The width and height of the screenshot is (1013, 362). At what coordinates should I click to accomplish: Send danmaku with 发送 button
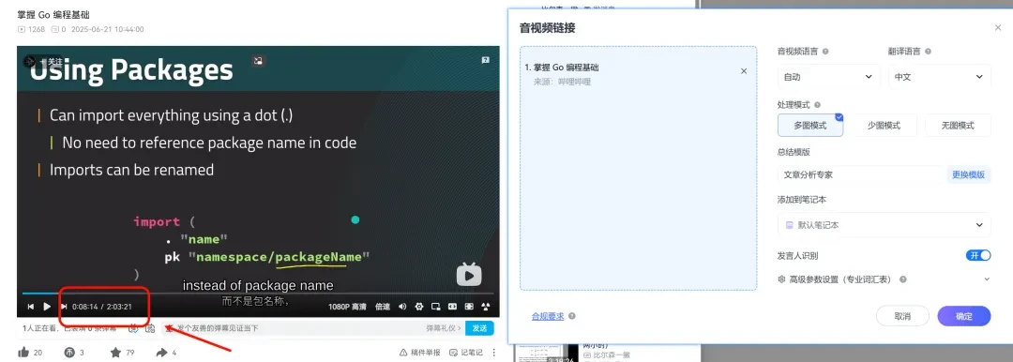coord(479,328)
